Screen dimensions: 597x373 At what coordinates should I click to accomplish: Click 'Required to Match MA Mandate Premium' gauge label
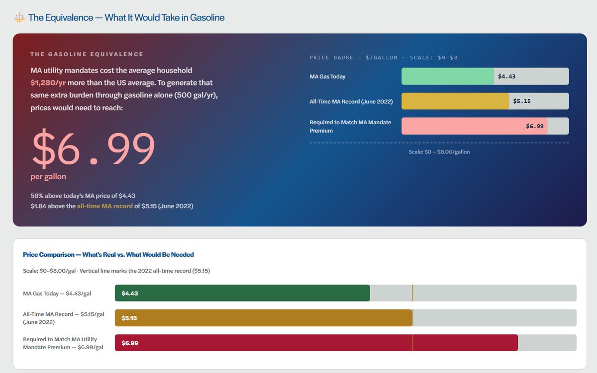coord(351,126)
